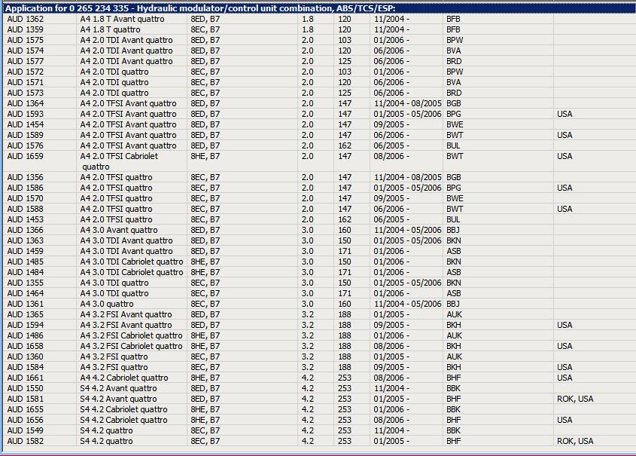
Task: Click the AUD 1581 cell
Action: point(25,399)
